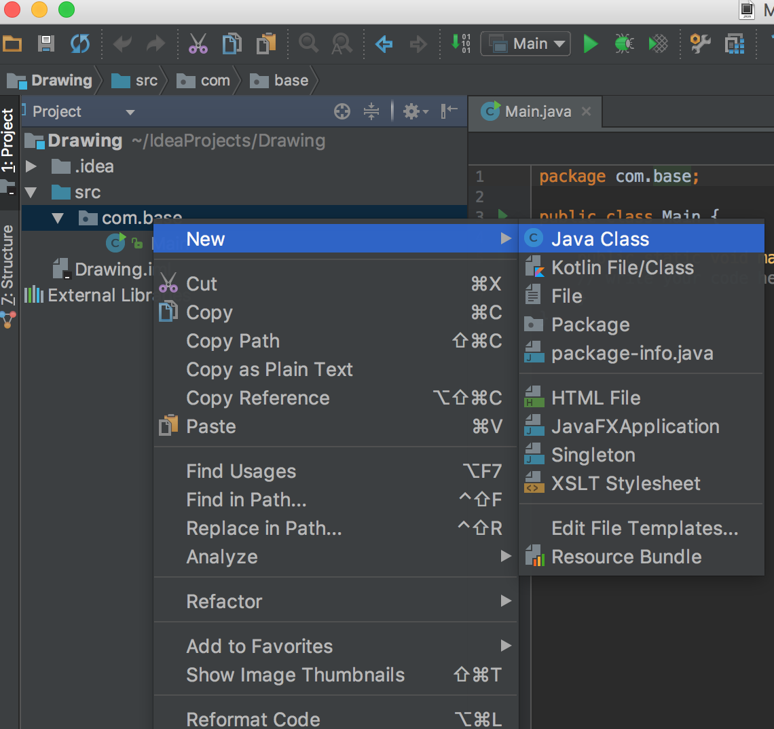Close the Main.java tab
This screenshot has height=729, width=774.
pyautogui.click(x=587, y=111)
